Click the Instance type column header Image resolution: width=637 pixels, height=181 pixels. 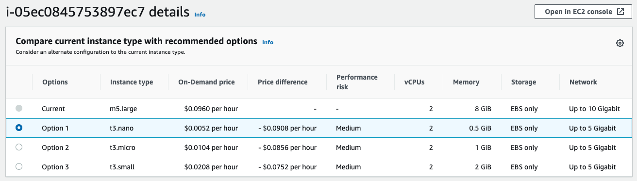pyautogui.click(x=132, y=82)
